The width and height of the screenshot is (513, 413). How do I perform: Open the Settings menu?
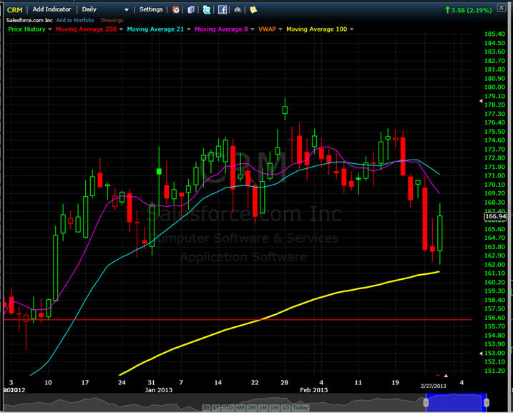[x=151, y=10]
